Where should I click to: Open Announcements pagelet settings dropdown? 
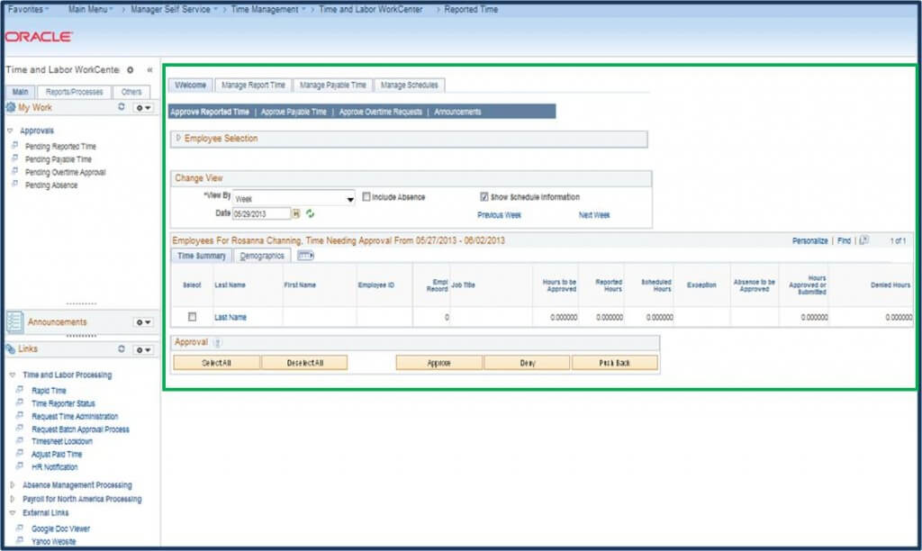point(143,322)
